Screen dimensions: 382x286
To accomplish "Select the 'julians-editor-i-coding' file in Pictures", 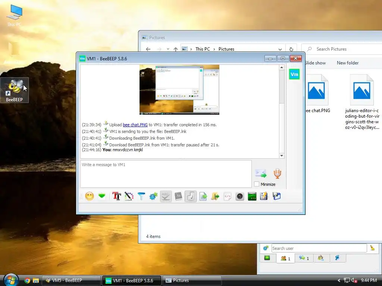I will click(x=362, y=102).
